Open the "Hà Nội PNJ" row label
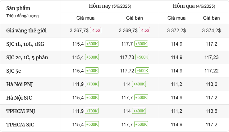 point(19,84)
